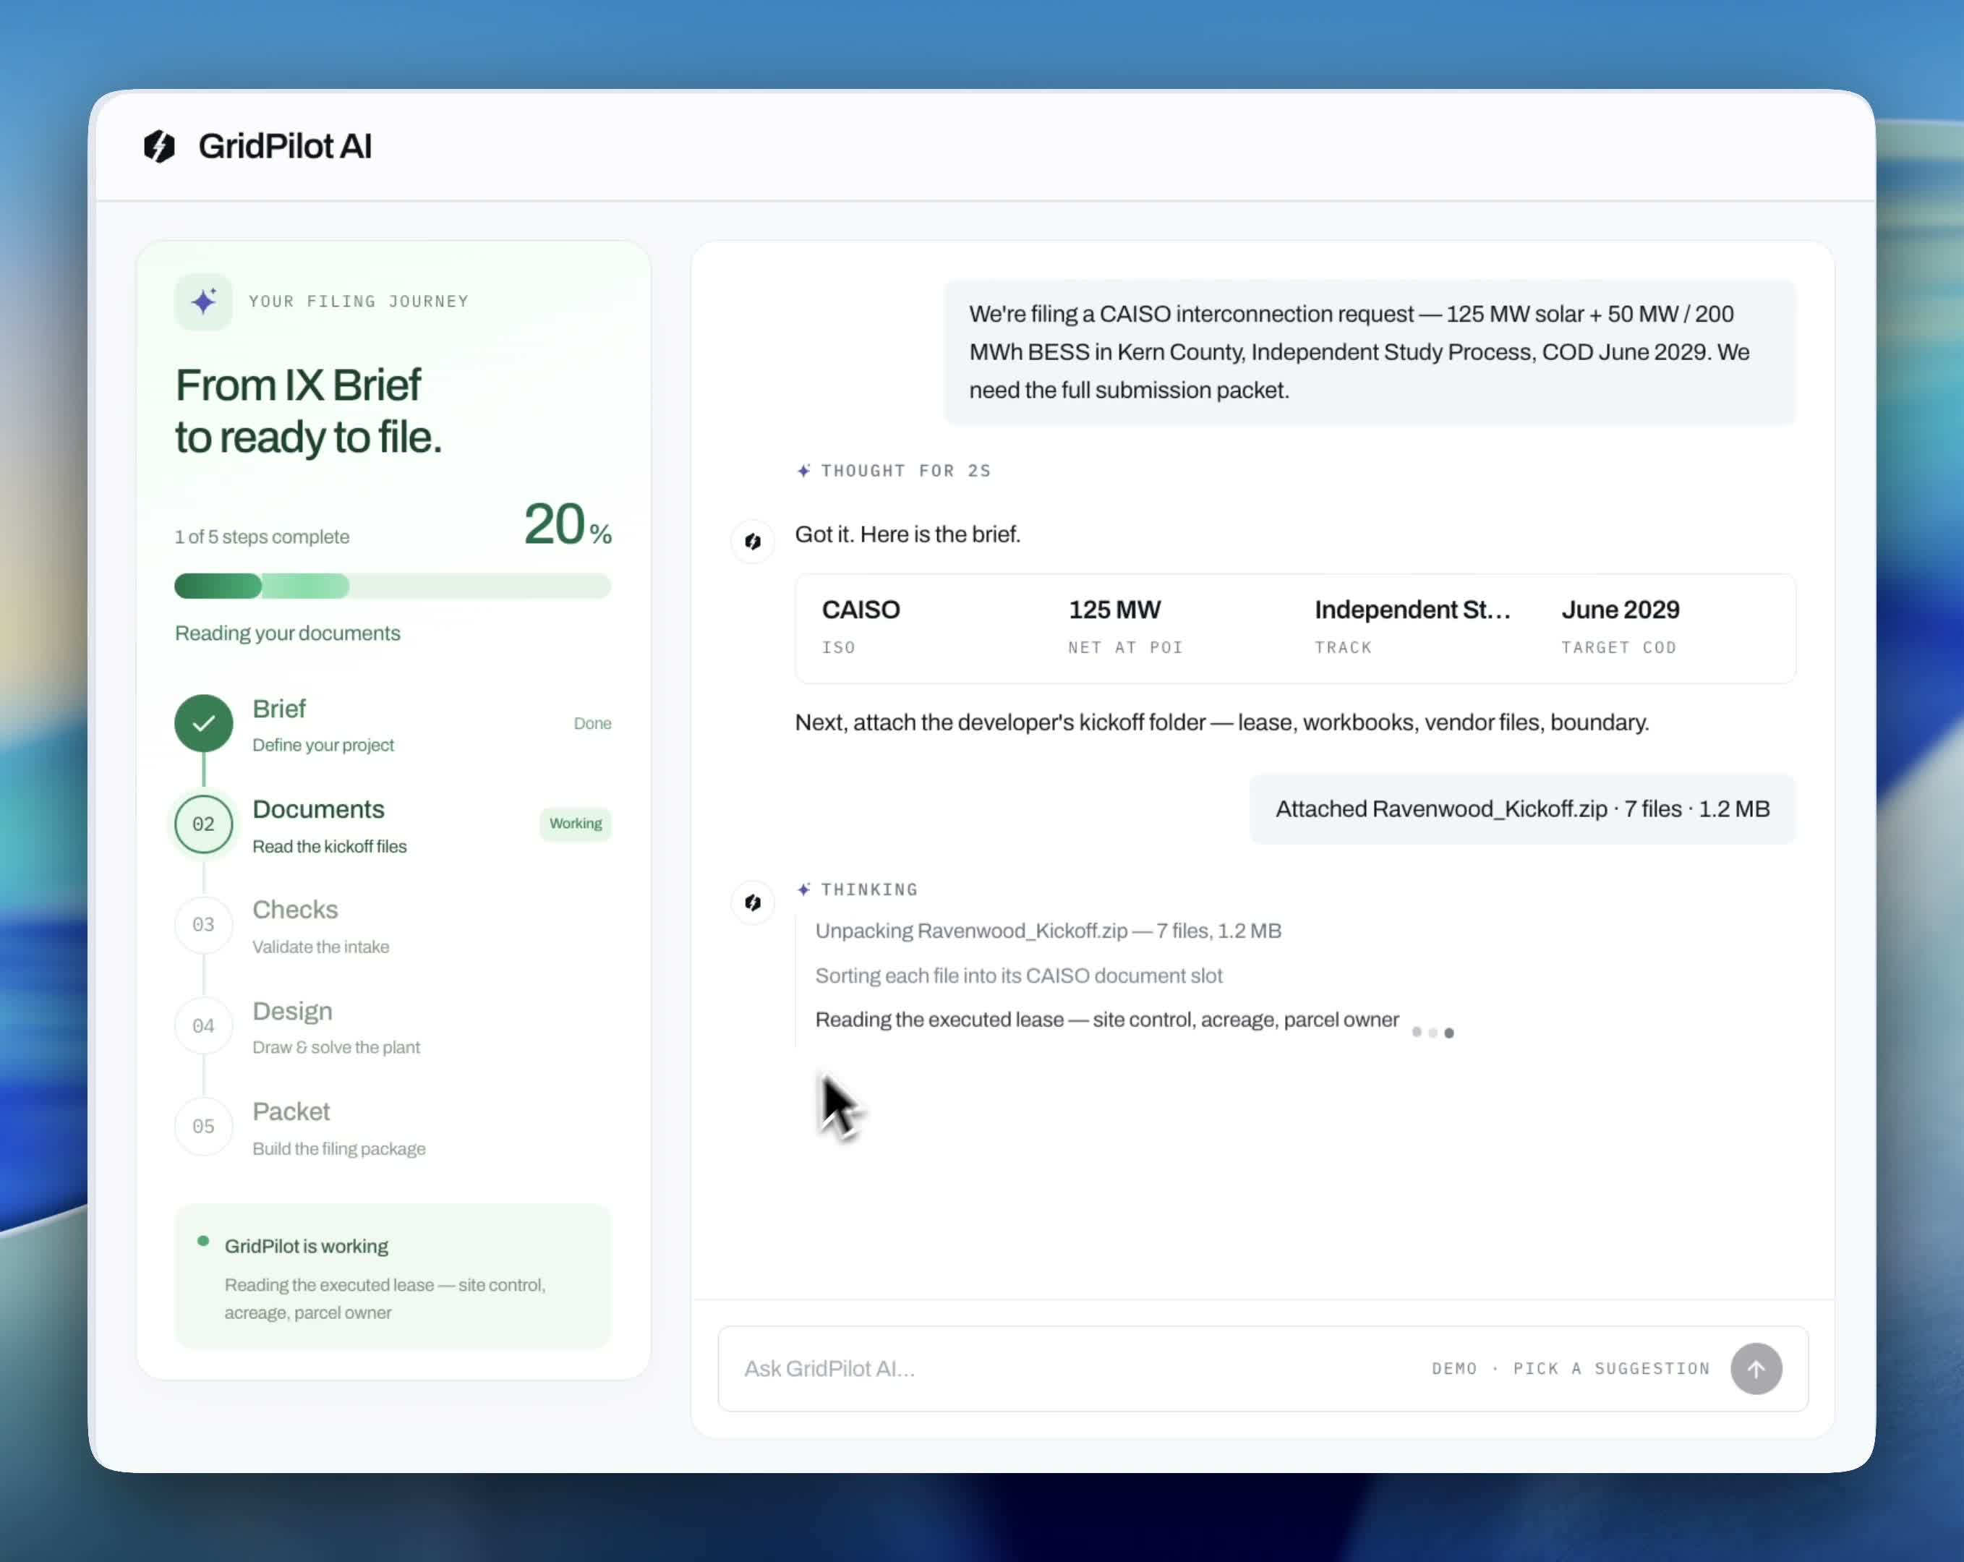Click the GridPilot AI title text
The height and width of the screenshot is (1562, 1964).
coord(285,146)
